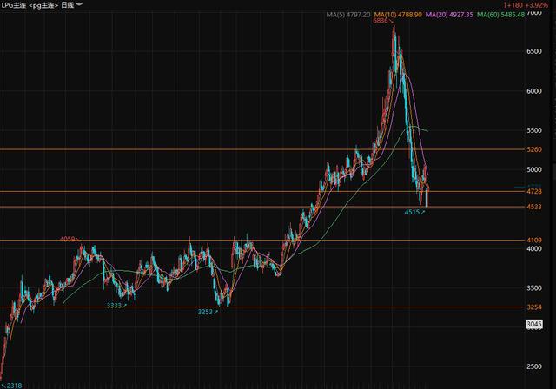Select the 5260 horizontal line price tag
Image resolution: width=556 pixels, height=389 pixels.
click(x=533, y=149)
